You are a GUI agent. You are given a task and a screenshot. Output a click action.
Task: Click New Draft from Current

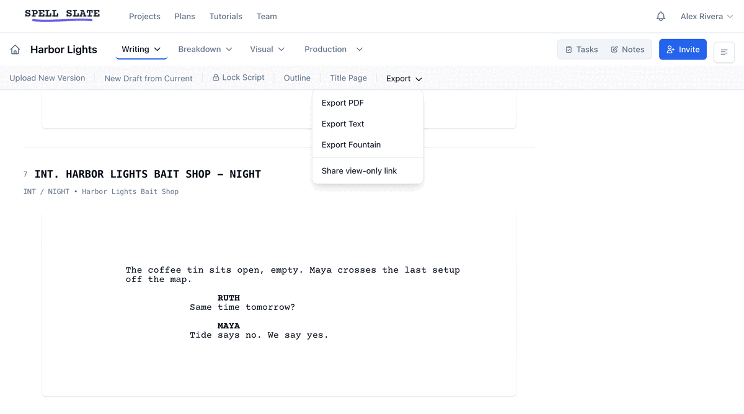point(148,78)
